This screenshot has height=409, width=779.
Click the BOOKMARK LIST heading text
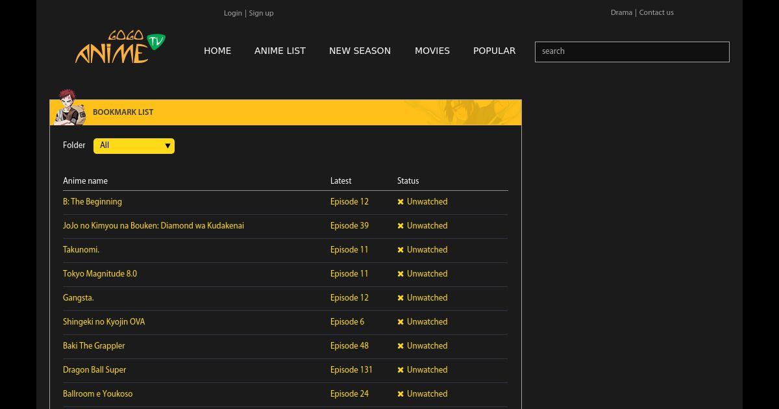tap(123, 112)
